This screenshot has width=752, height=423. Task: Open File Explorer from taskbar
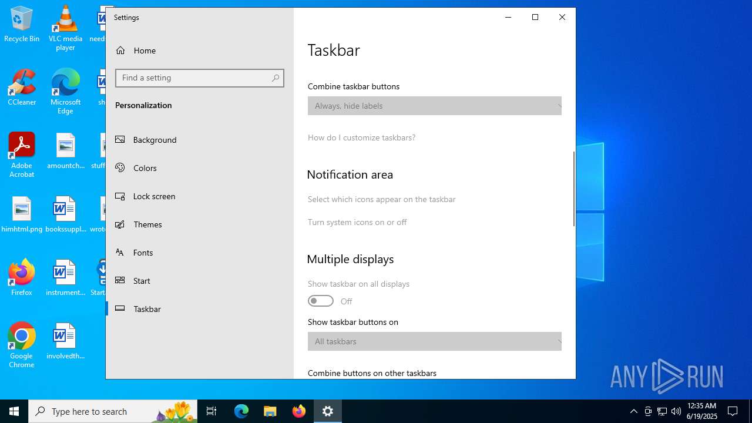pos(270,411)
